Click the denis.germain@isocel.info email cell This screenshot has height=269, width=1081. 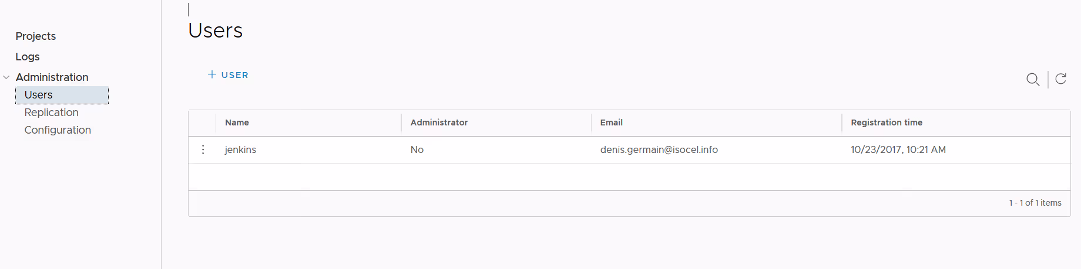pos(659,149)
